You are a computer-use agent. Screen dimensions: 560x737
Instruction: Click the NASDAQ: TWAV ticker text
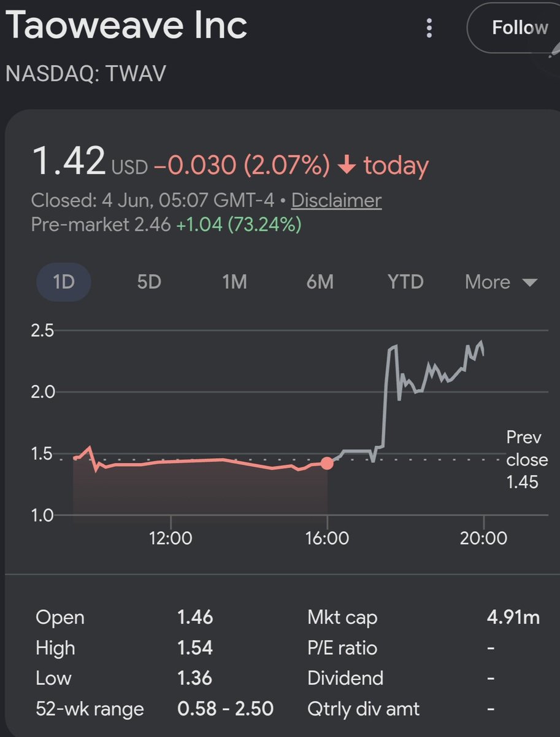85,73
